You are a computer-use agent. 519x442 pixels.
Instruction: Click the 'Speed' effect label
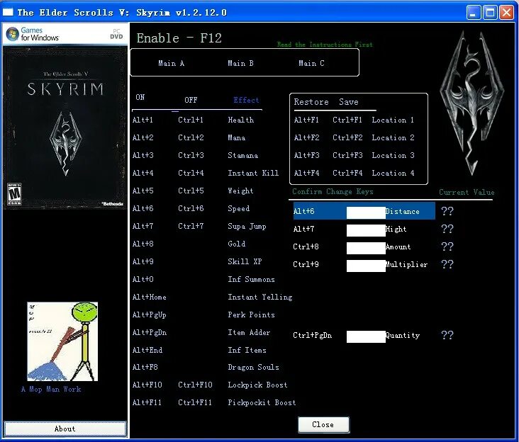coord(239,208)
